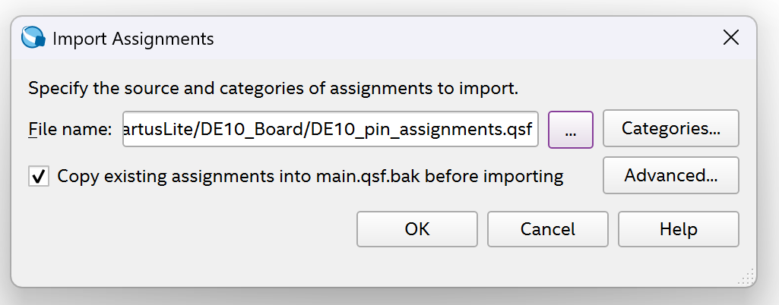Click 'artusLite' at the path field start

160,130
